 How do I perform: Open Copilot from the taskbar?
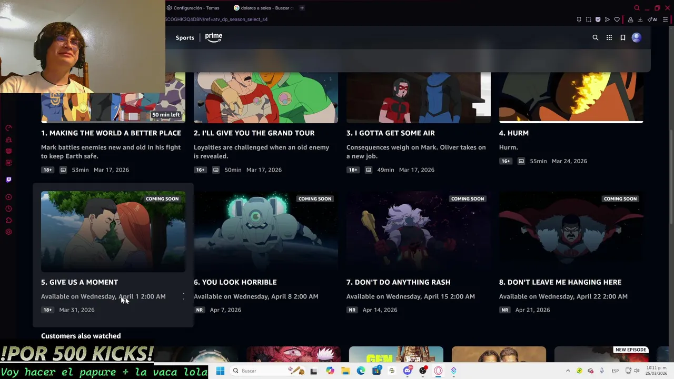click(330, 371)
